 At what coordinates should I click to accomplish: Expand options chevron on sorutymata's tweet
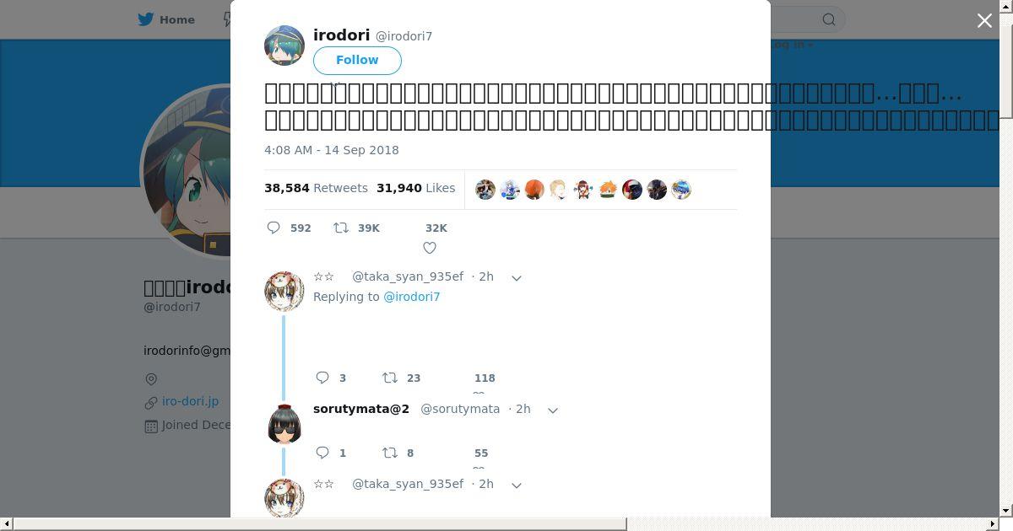coord(553,410)
